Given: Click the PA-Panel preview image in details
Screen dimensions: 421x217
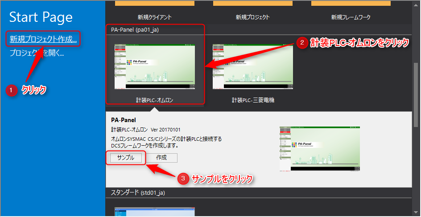Looking at the screenshot, I should click(x=320, y=148).
